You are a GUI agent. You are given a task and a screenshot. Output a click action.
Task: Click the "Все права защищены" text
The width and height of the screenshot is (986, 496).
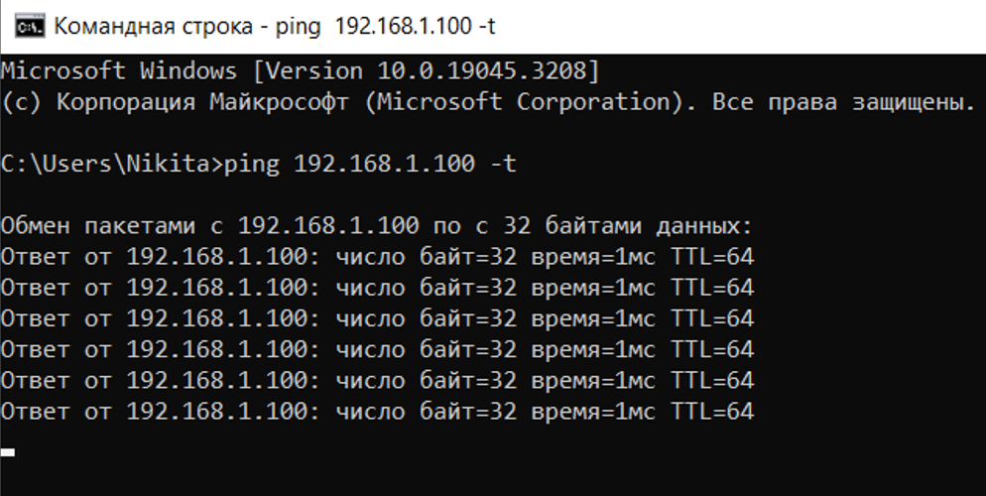point(843,102)
